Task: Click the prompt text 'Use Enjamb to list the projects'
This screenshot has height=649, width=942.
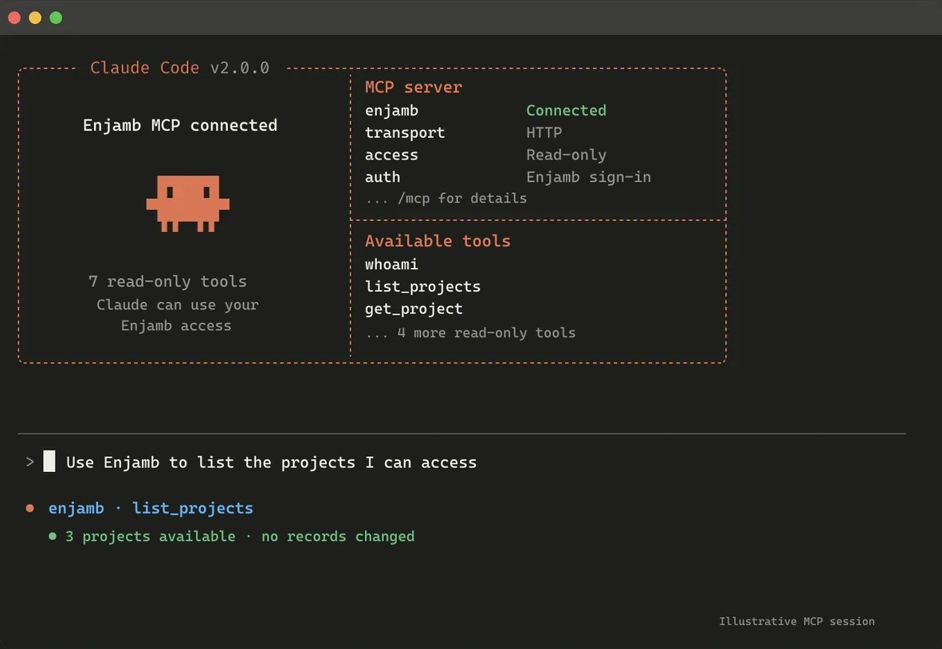Action: click(x=211, y=462)
